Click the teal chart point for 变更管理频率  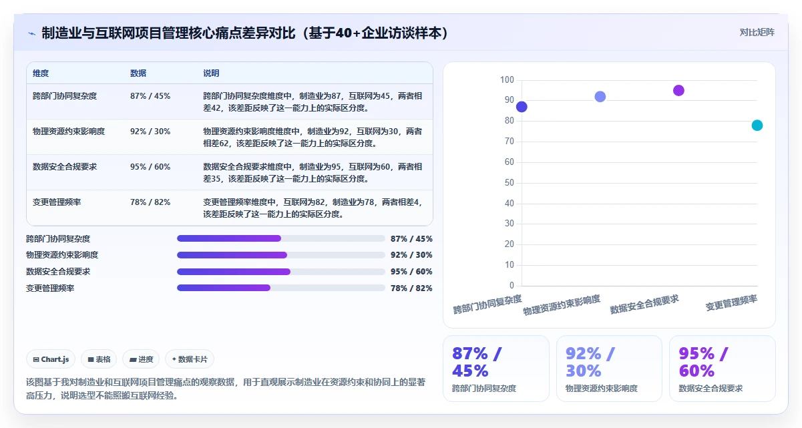tap(757, 126)
